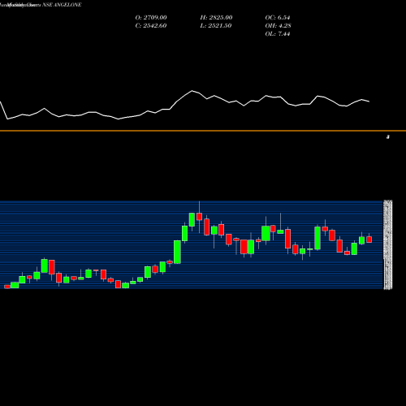Select the low price L: 2521.50
Screen dimensions: 406x406
(x=216, y=25)
